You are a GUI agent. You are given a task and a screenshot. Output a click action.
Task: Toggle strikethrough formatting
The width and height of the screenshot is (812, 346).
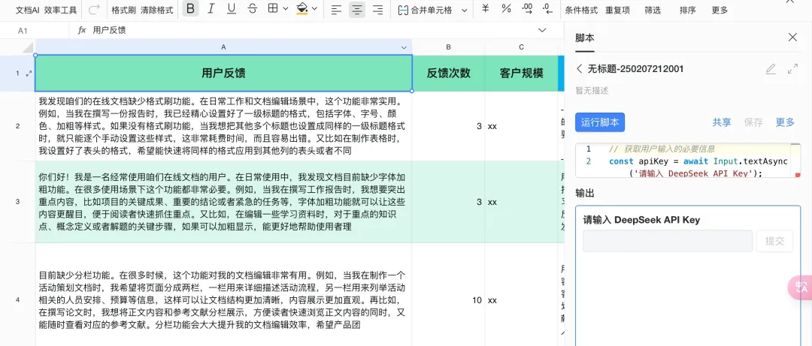[x=252, y=9]
